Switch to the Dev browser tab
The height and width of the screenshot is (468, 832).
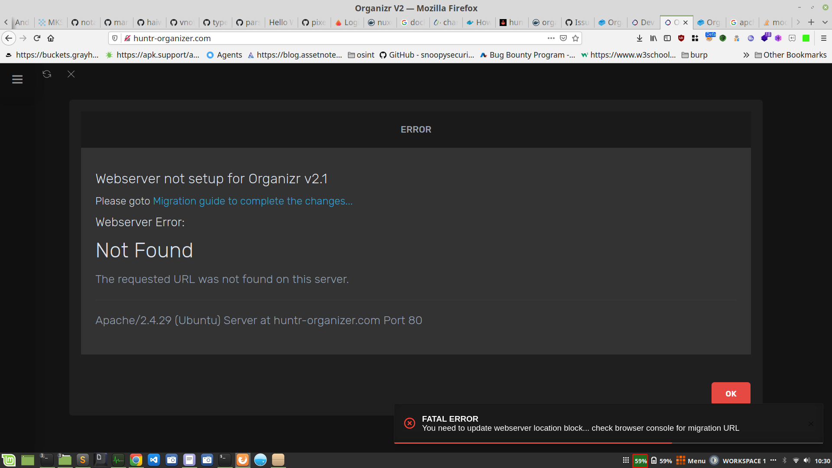pyautogui.click(x=643, y=22)
